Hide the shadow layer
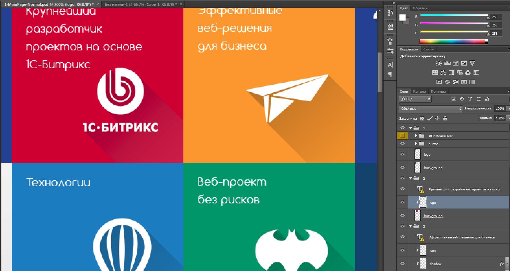This screenshot has width=510, height=271. pos(403,264)
